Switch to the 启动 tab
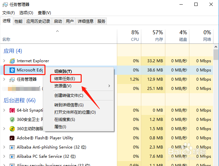Viewport: 219px width, 166px height. point(58,21)
